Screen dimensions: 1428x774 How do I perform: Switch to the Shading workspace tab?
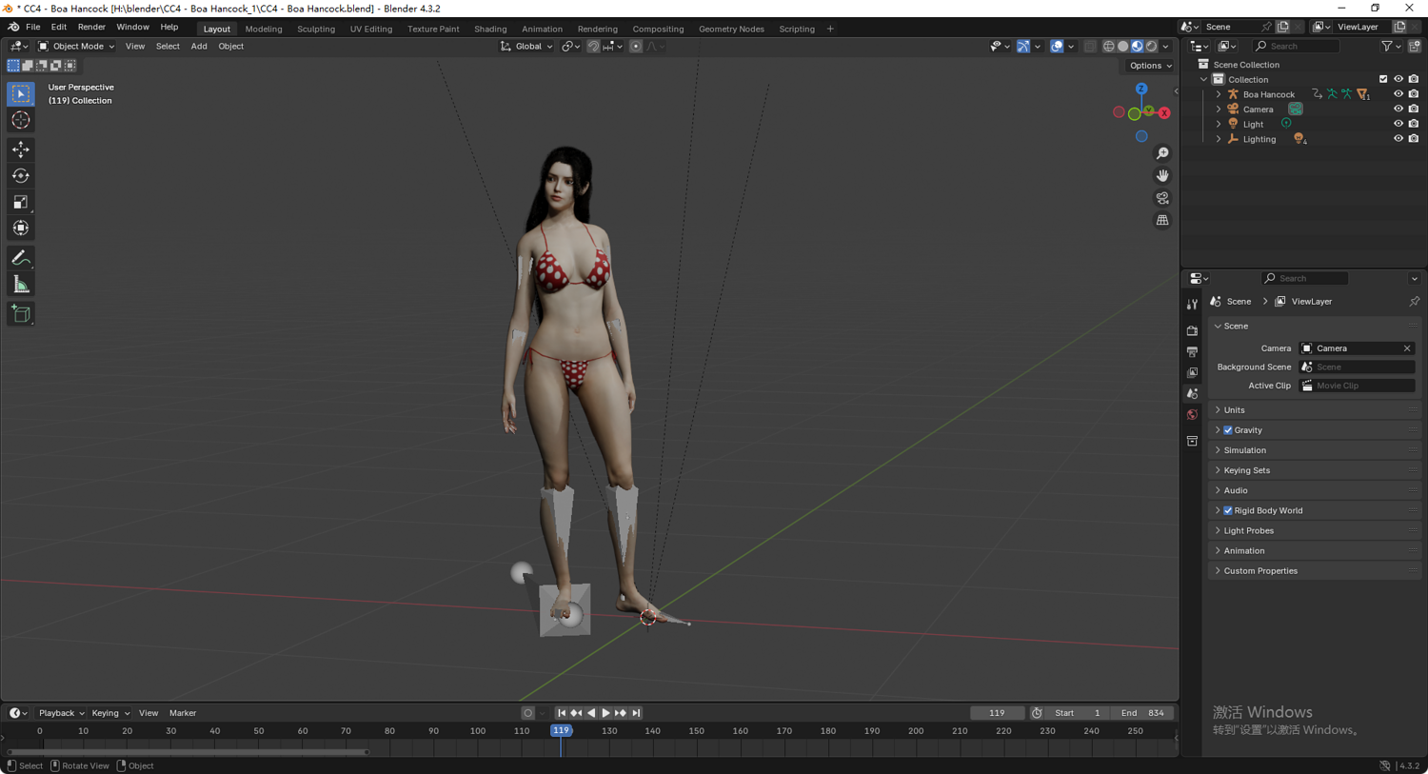[x=490, y=29]
